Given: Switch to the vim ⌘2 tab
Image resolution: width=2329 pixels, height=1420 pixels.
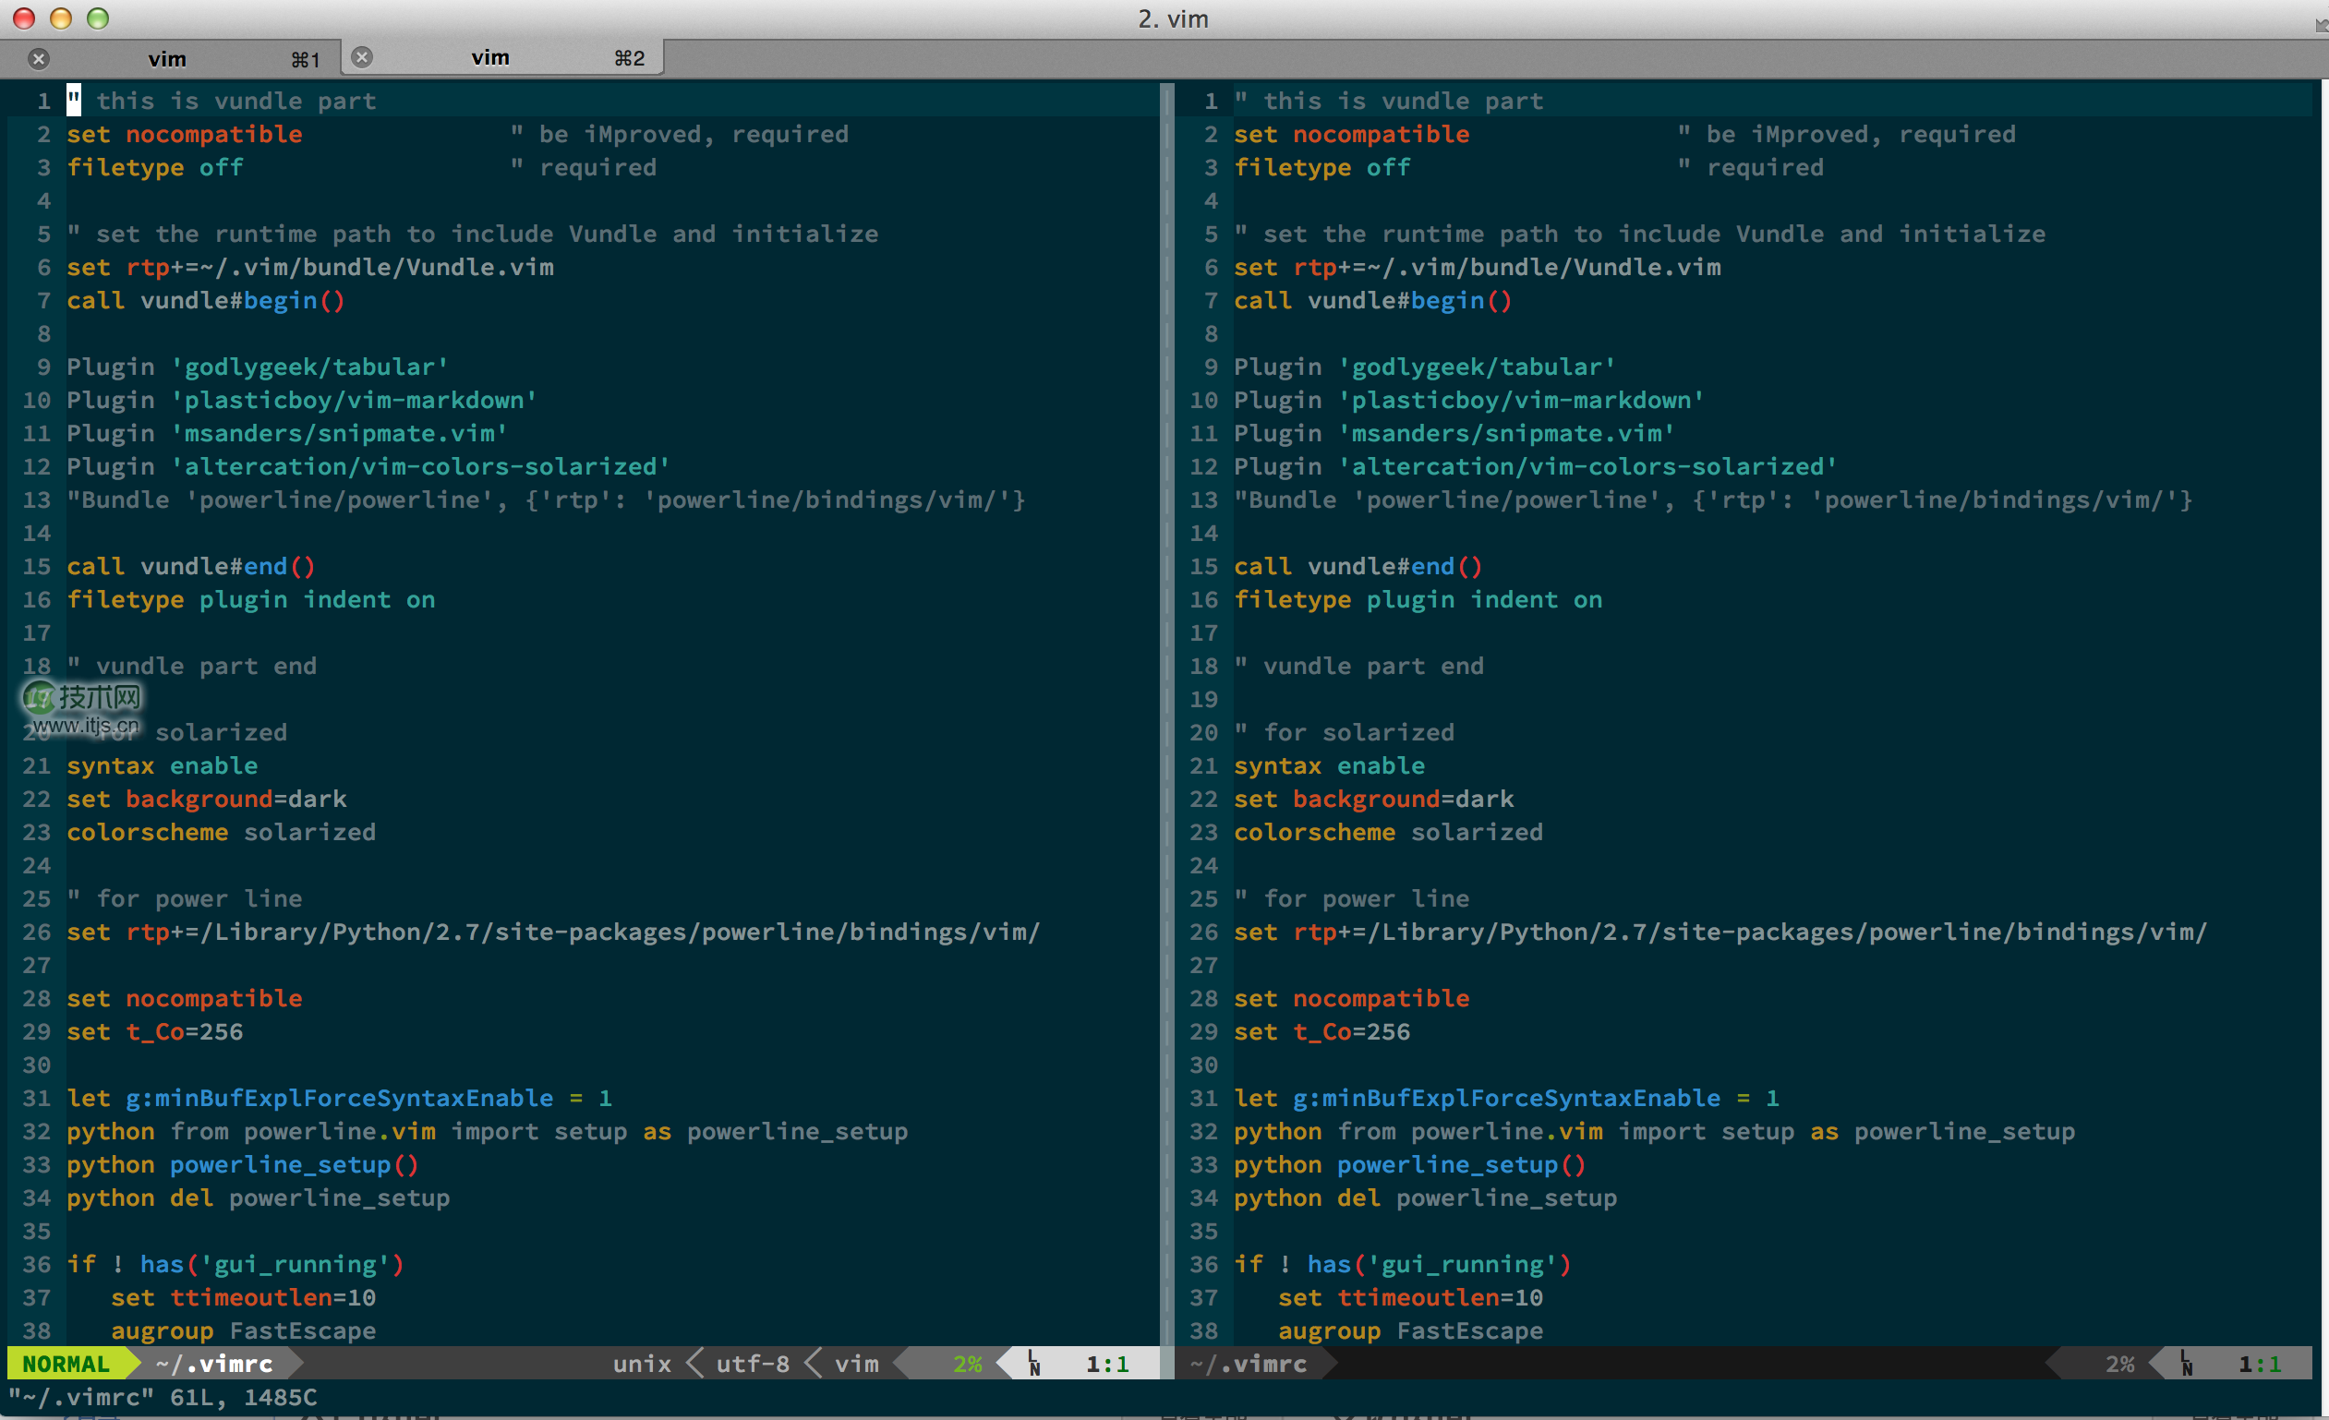Looking at the screenshot, I should point(503,58).
